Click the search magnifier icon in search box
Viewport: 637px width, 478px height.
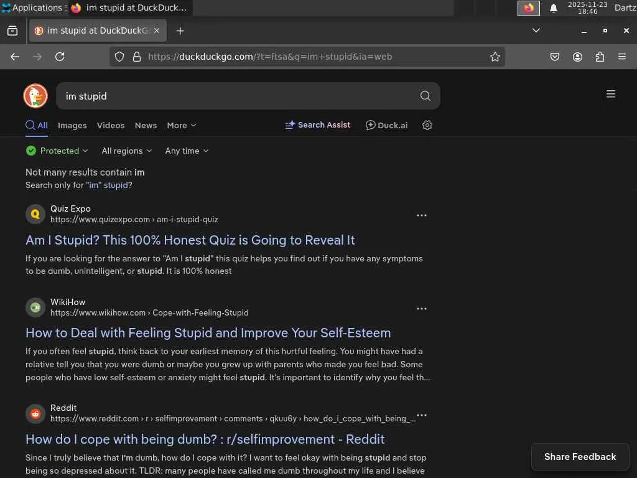425,96
